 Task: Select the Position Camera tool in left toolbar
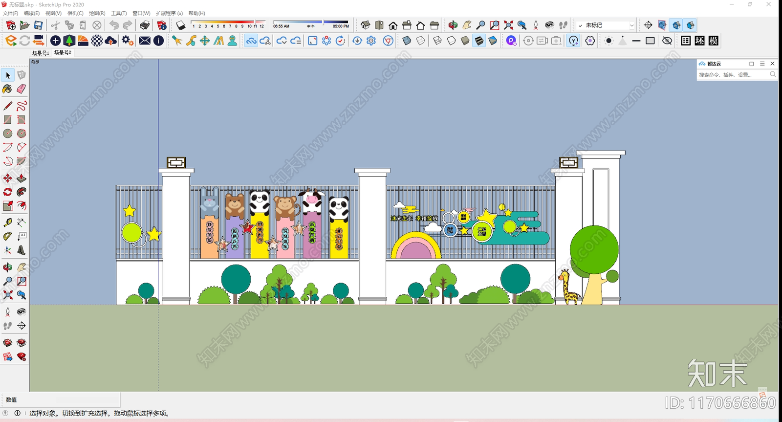click(x=8, y=312)
